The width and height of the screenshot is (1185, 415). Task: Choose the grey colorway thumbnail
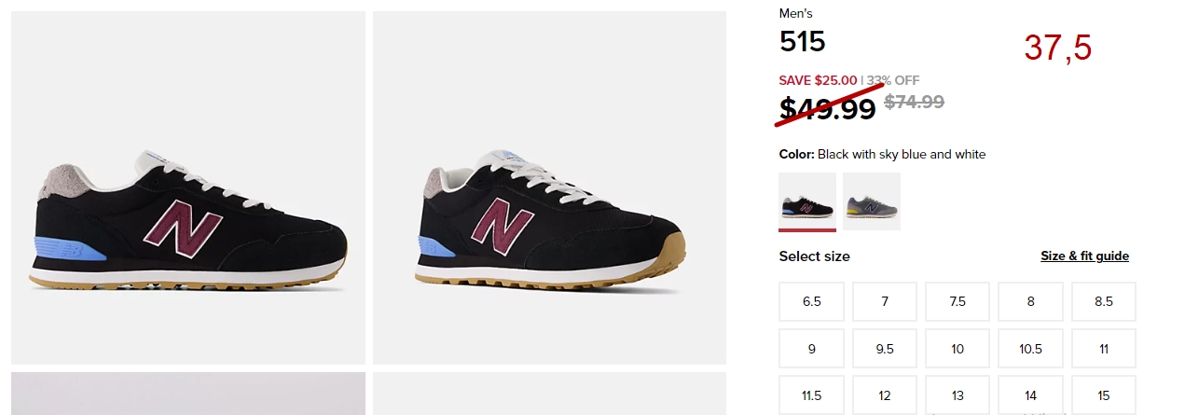pos(872,201)
